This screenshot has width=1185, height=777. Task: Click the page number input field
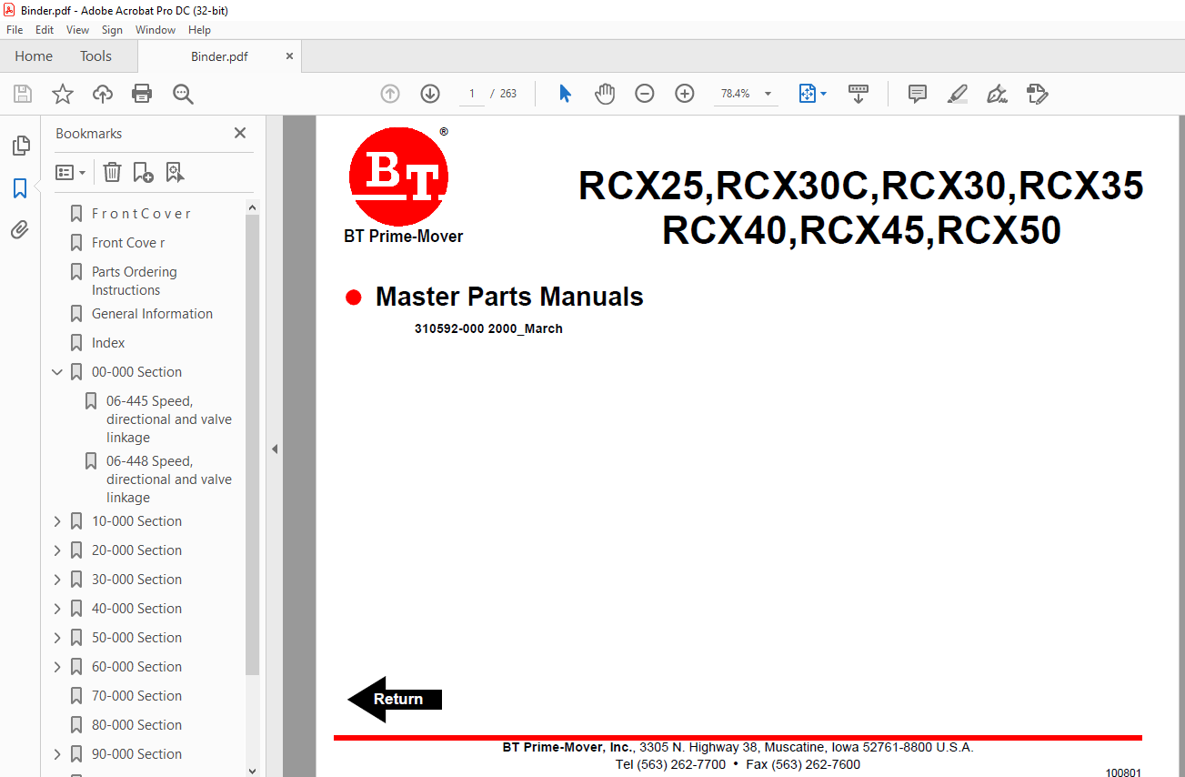coord(472,94)
